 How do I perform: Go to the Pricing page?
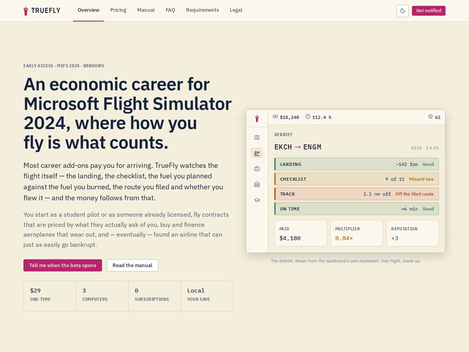(x=118, y=10)
